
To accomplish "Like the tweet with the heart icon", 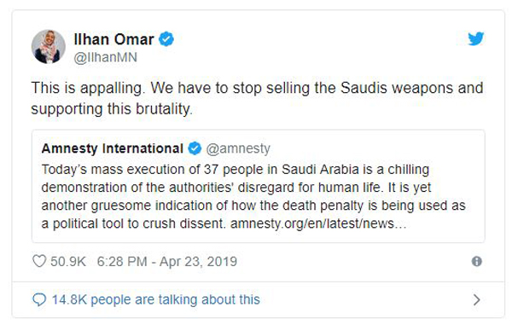I will point(39,261).
